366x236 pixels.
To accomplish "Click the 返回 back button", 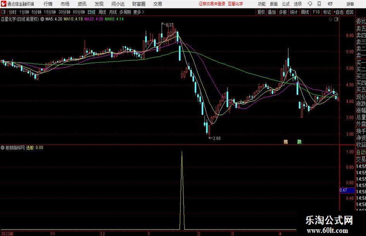I will click(350, 12).
